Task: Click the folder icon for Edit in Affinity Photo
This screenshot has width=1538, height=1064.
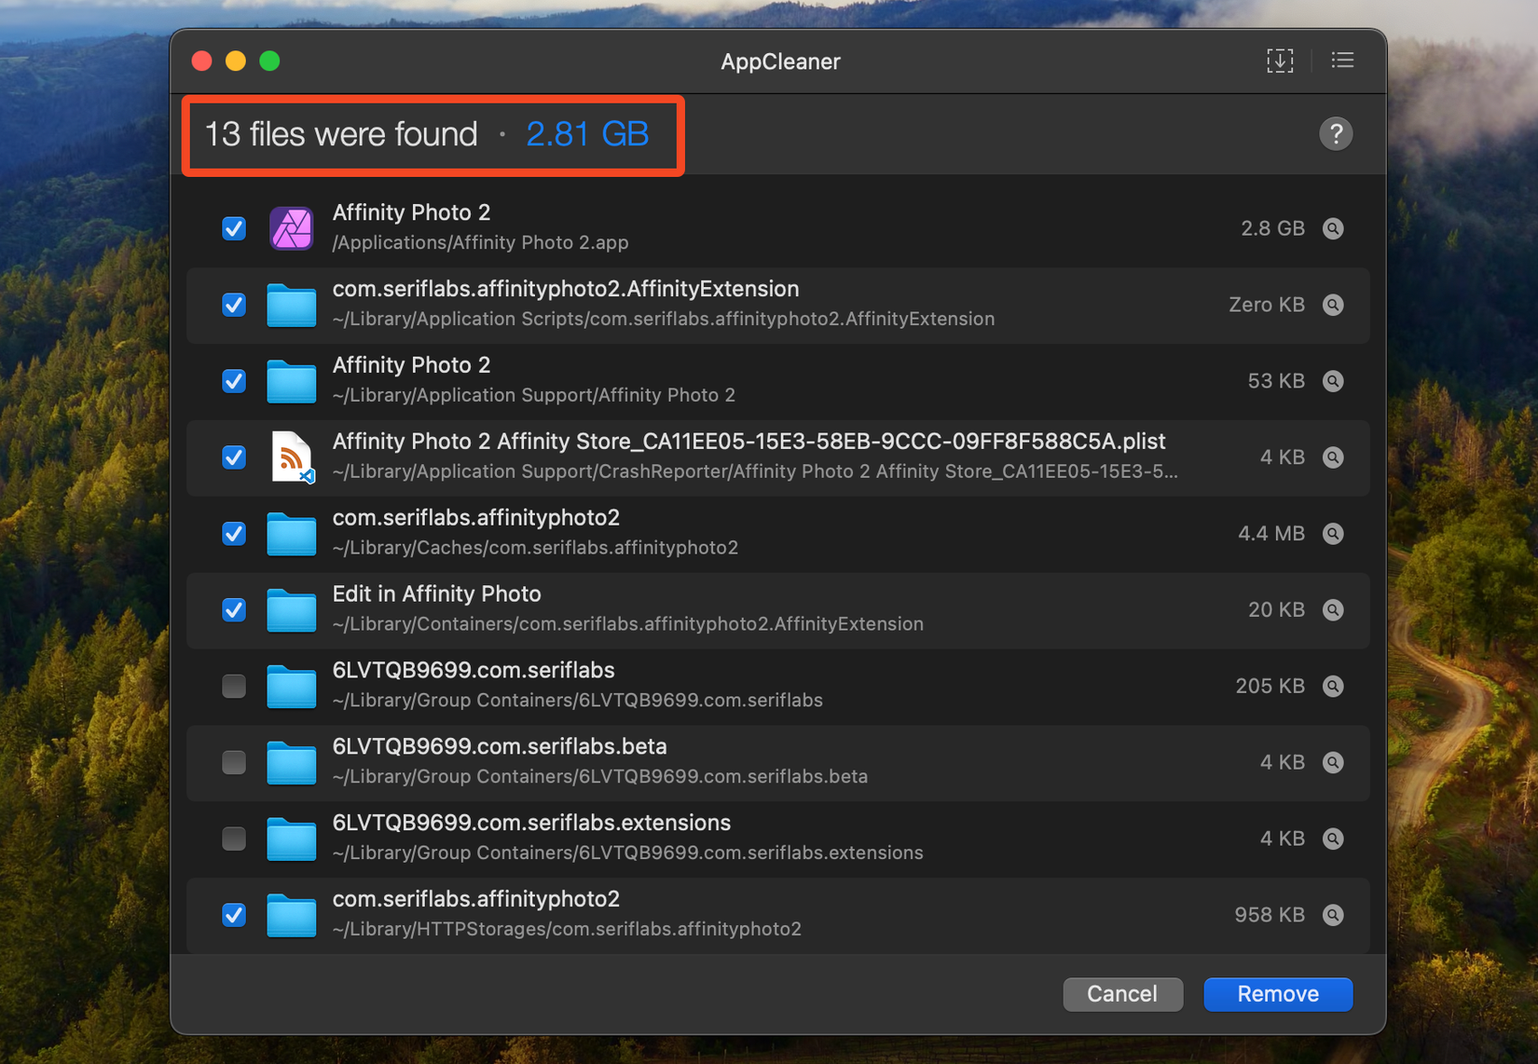Action: pyautogui.click(x=291, y=609)
